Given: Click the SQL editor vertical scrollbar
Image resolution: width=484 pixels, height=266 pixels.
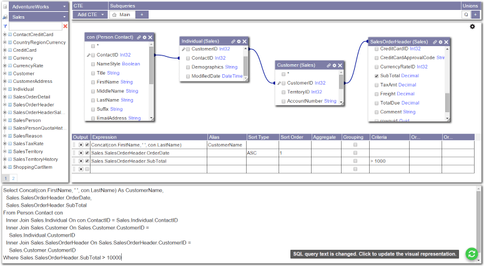Looking at the screenshot, I should [x=478, y=224].
